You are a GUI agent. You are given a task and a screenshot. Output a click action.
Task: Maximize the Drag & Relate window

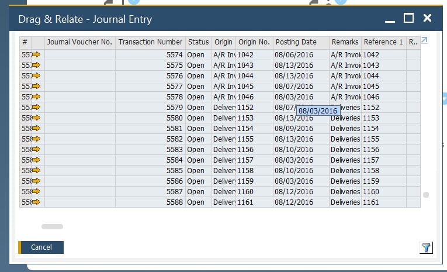point(408,18)
